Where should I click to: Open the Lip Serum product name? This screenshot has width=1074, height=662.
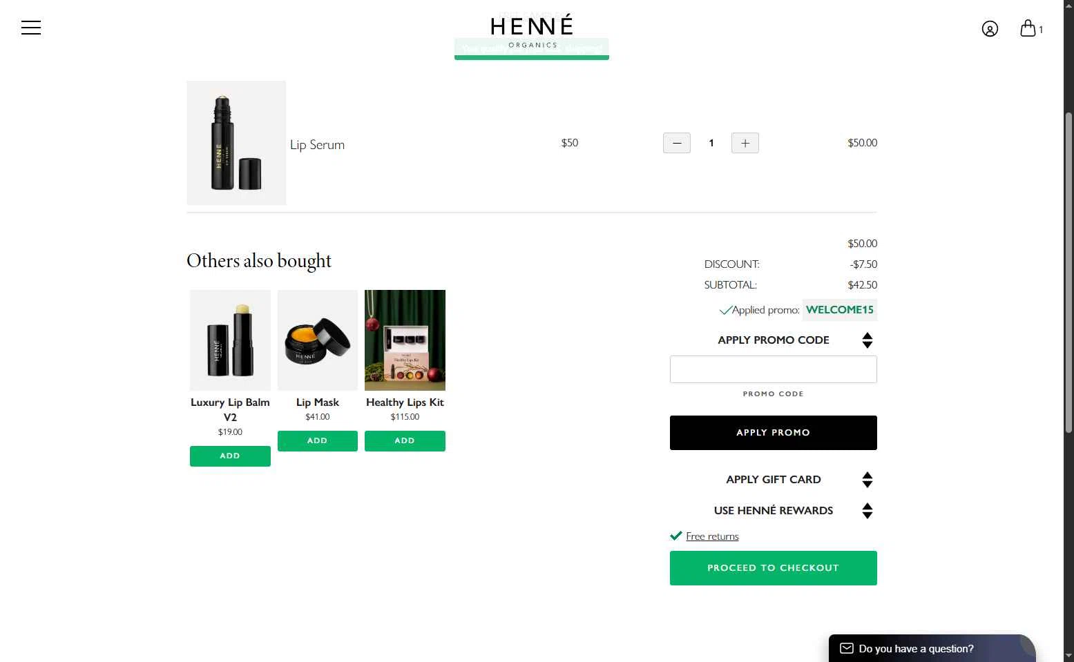pyautogui.click(x=317, y=144)
